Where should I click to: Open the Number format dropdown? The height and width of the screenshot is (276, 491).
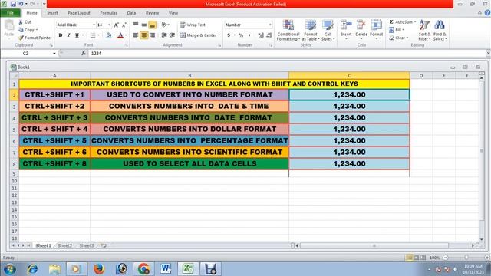270,25
